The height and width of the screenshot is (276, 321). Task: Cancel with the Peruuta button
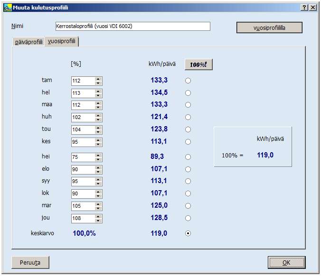[30, 262]
